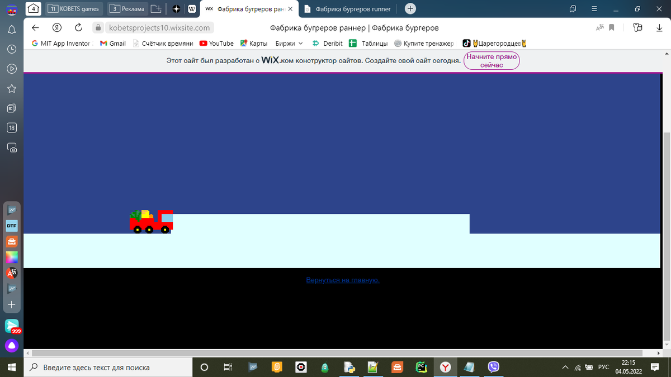Open Windows Start menu

(x=12, y=367)
